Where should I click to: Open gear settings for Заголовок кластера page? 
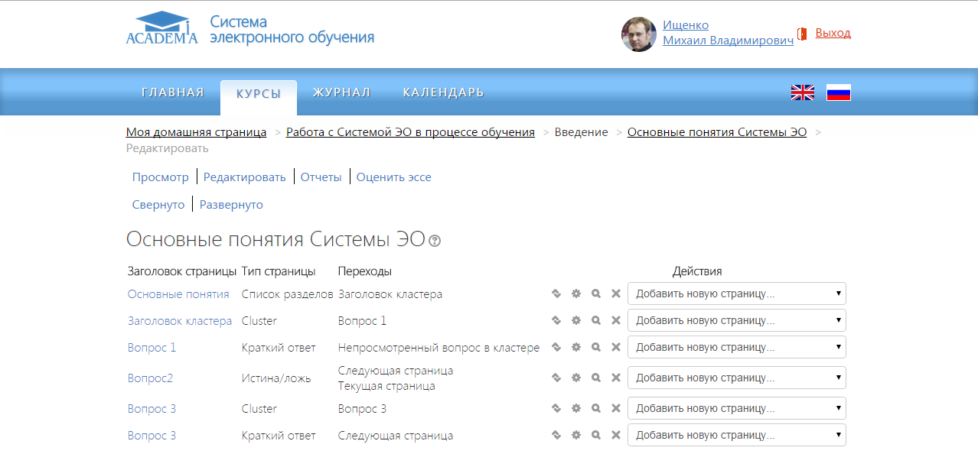click(x=576, y=320)
